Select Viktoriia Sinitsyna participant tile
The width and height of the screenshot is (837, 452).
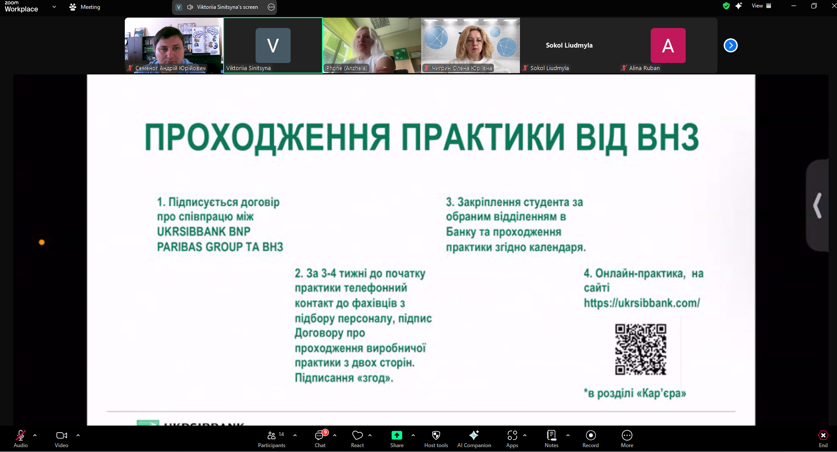coord(273,45)
